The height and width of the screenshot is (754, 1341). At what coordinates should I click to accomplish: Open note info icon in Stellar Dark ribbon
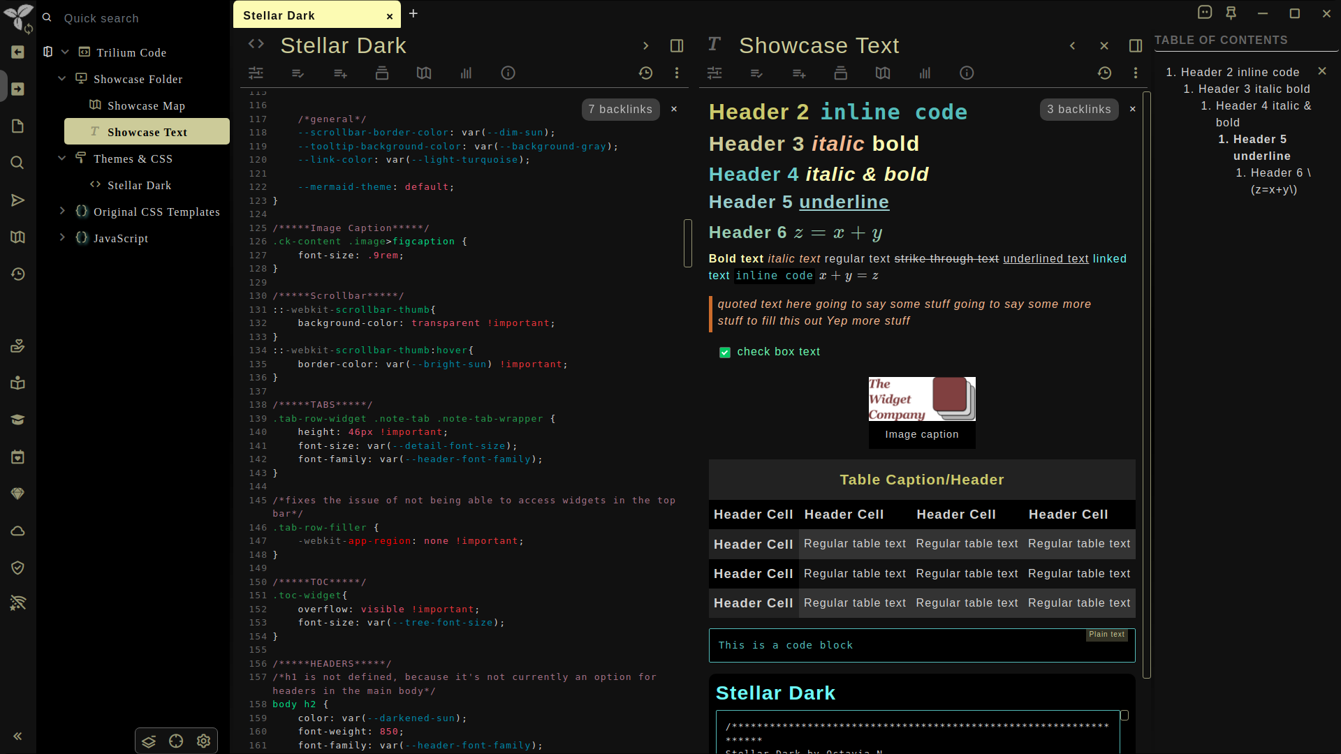coord(508,73)
